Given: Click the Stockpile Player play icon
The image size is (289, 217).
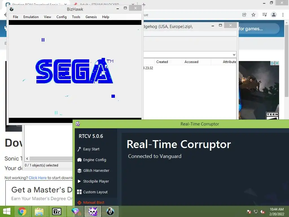Looking at the screenshot, I should 79,181.
